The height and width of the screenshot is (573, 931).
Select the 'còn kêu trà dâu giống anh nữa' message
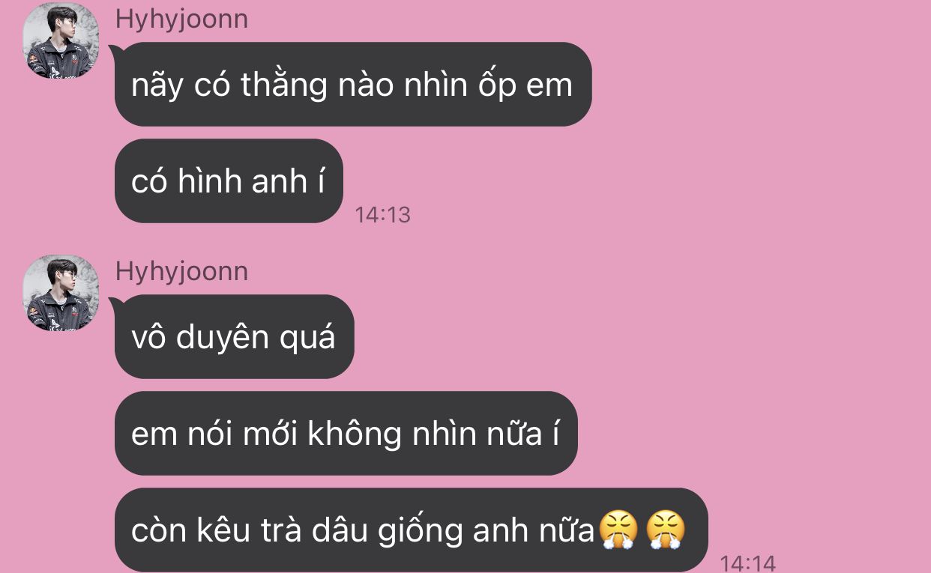coord(411,530)
